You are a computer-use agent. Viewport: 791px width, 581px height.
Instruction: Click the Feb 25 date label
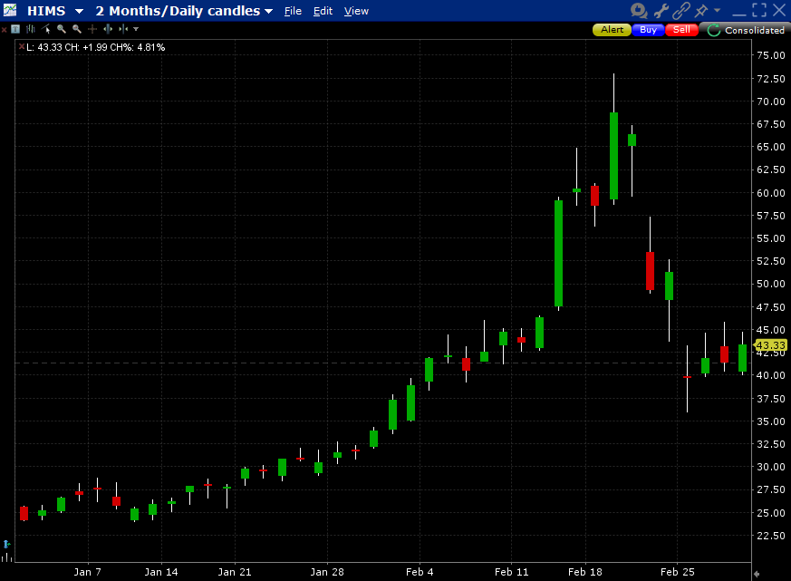678,572
